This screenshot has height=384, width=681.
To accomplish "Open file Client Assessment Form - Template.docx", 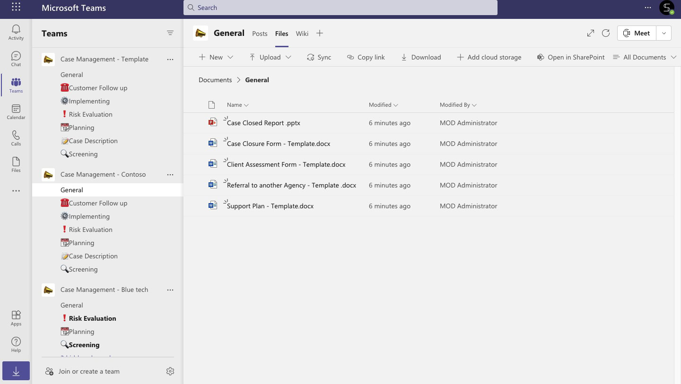I will [x=286, y=164].
